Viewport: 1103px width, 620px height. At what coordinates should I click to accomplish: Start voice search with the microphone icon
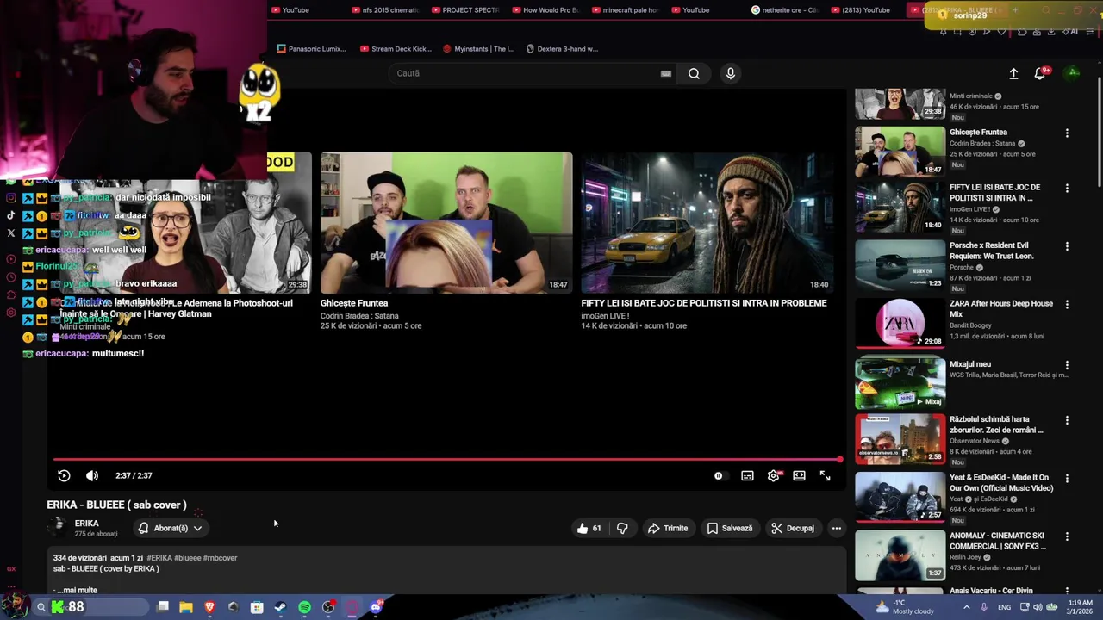tap(730, 73)
